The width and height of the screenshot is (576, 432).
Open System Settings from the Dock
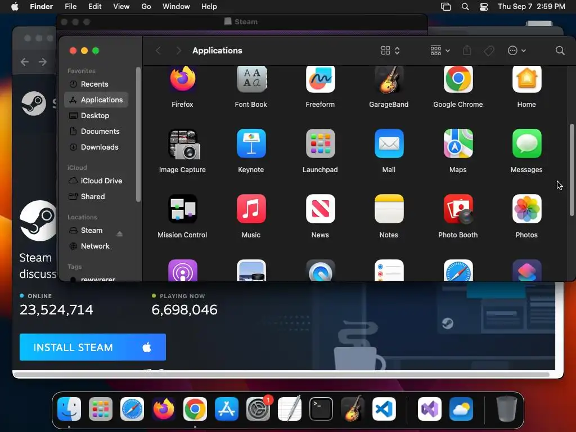(258, 409)
